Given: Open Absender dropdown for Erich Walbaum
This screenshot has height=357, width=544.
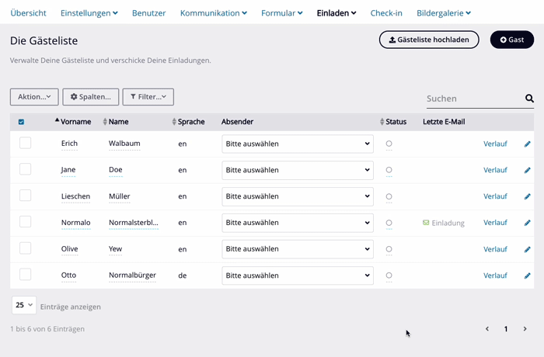Looking at the screenshot, I should [x=298, y=144].
